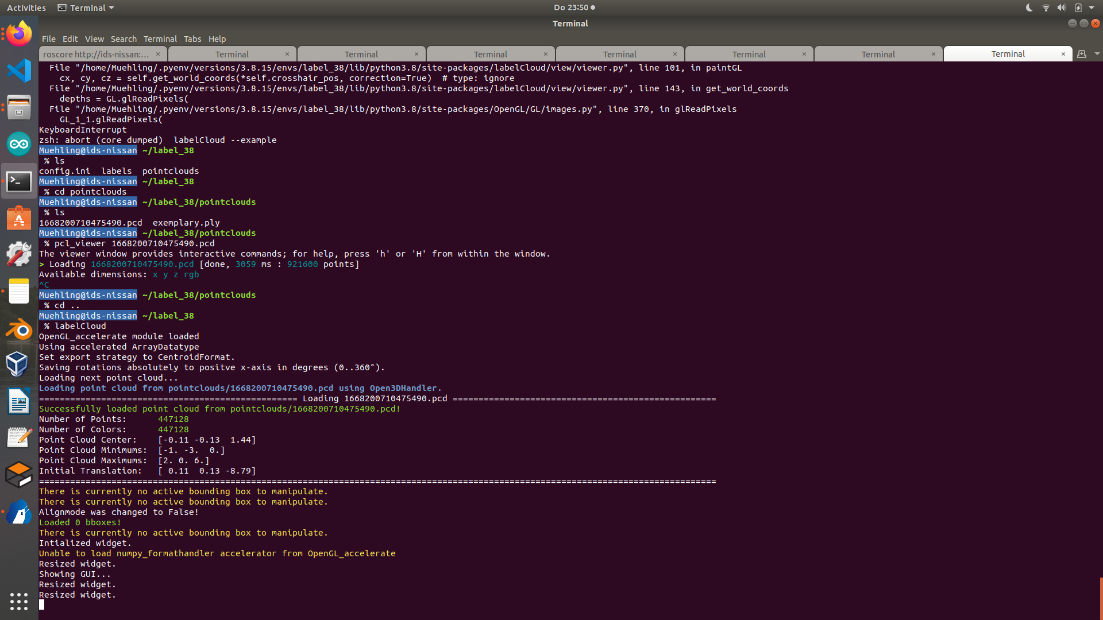Open the Search menu in the Terminal menu bar
This screenshot has width=1103, height=620.
124,38
